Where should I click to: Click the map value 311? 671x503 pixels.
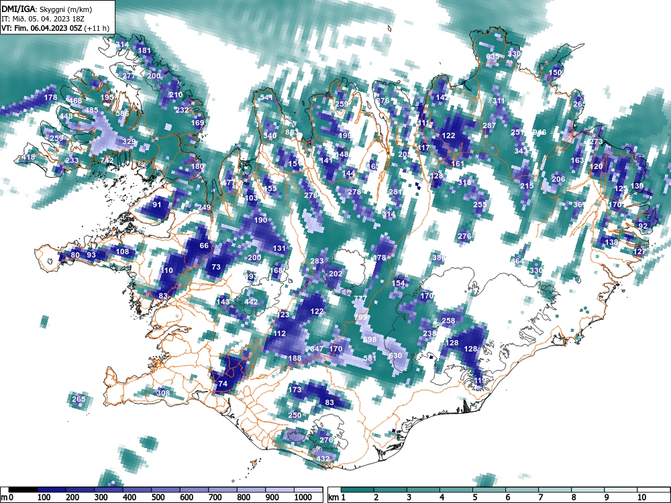tap(499, 101)
